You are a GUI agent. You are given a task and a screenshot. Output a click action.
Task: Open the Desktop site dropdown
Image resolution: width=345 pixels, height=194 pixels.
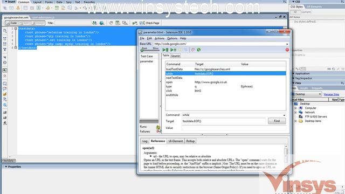coord(307,94)
